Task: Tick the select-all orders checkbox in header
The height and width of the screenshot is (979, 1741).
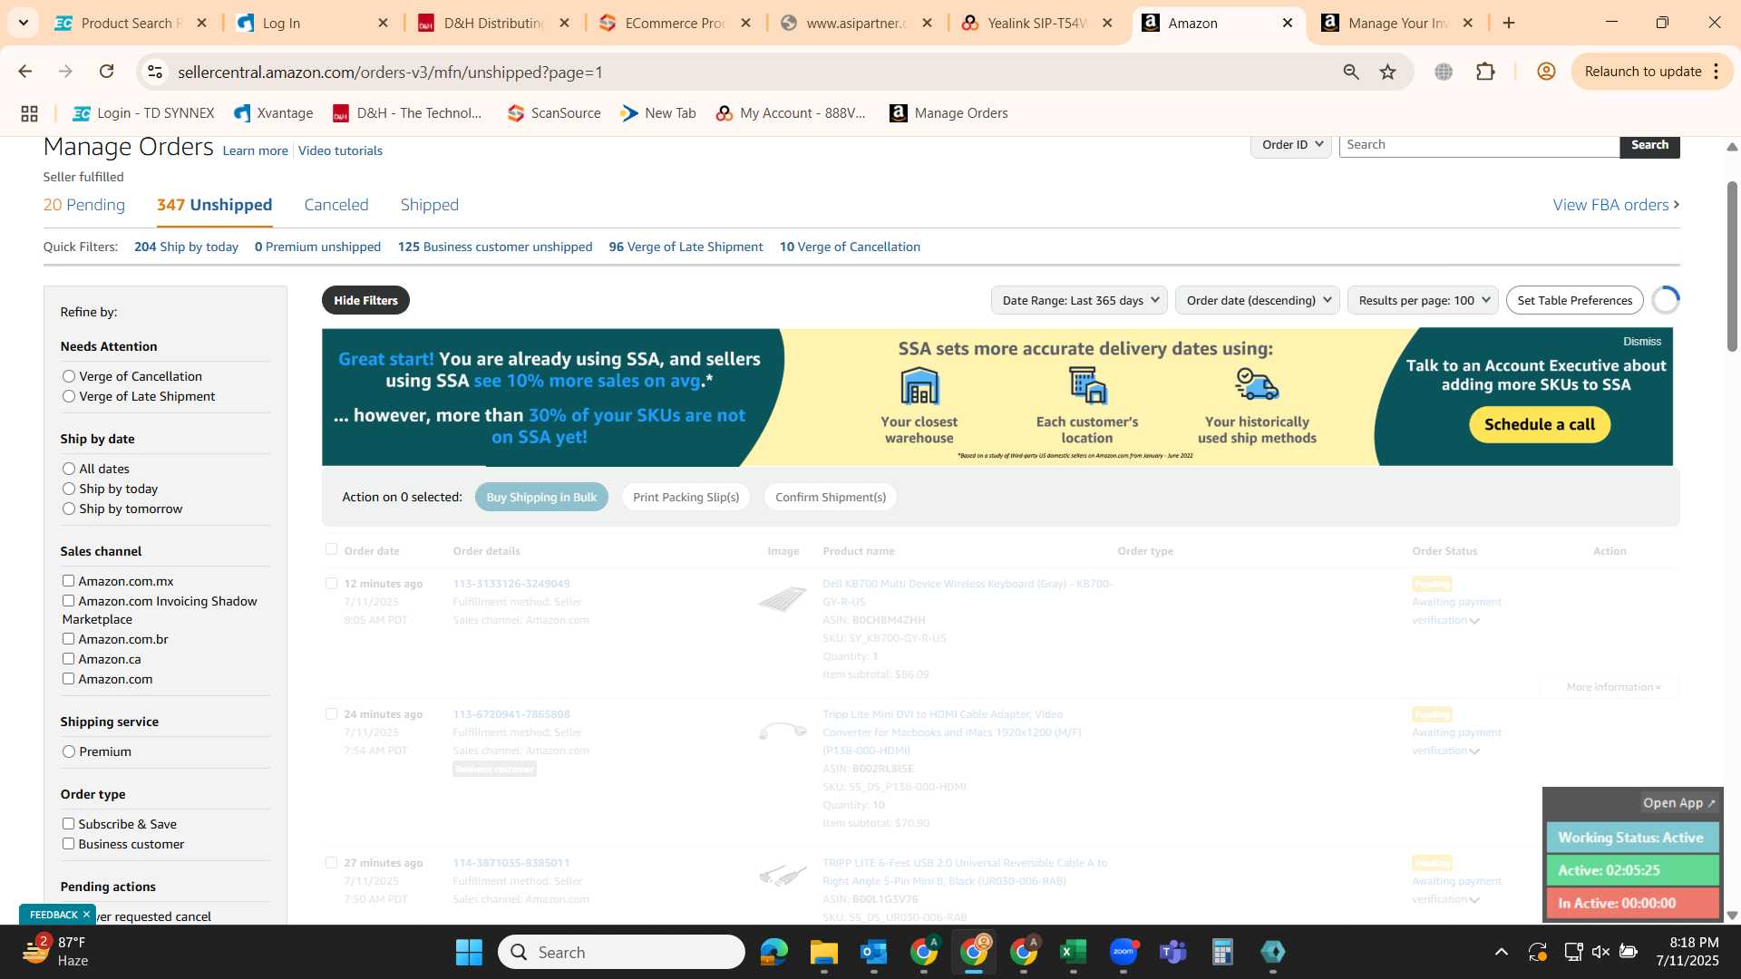Action: click(x=332, y=549)
